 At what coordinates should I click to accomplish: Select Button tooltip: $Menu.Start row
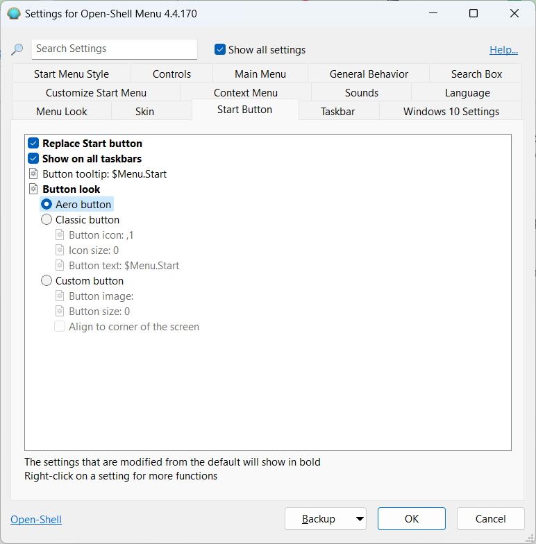tap(104, 173)
